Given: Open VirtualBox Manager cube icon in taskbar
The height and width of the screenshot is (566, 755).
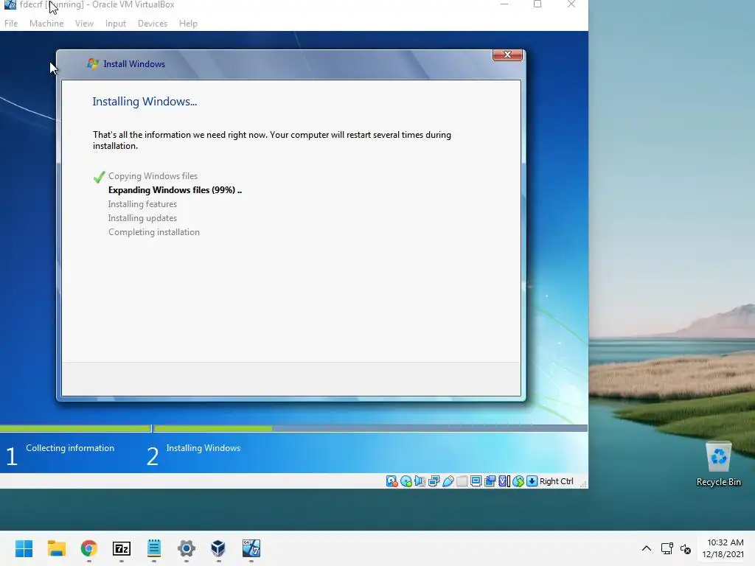Looking at the screenshot, I should (218, 548).
